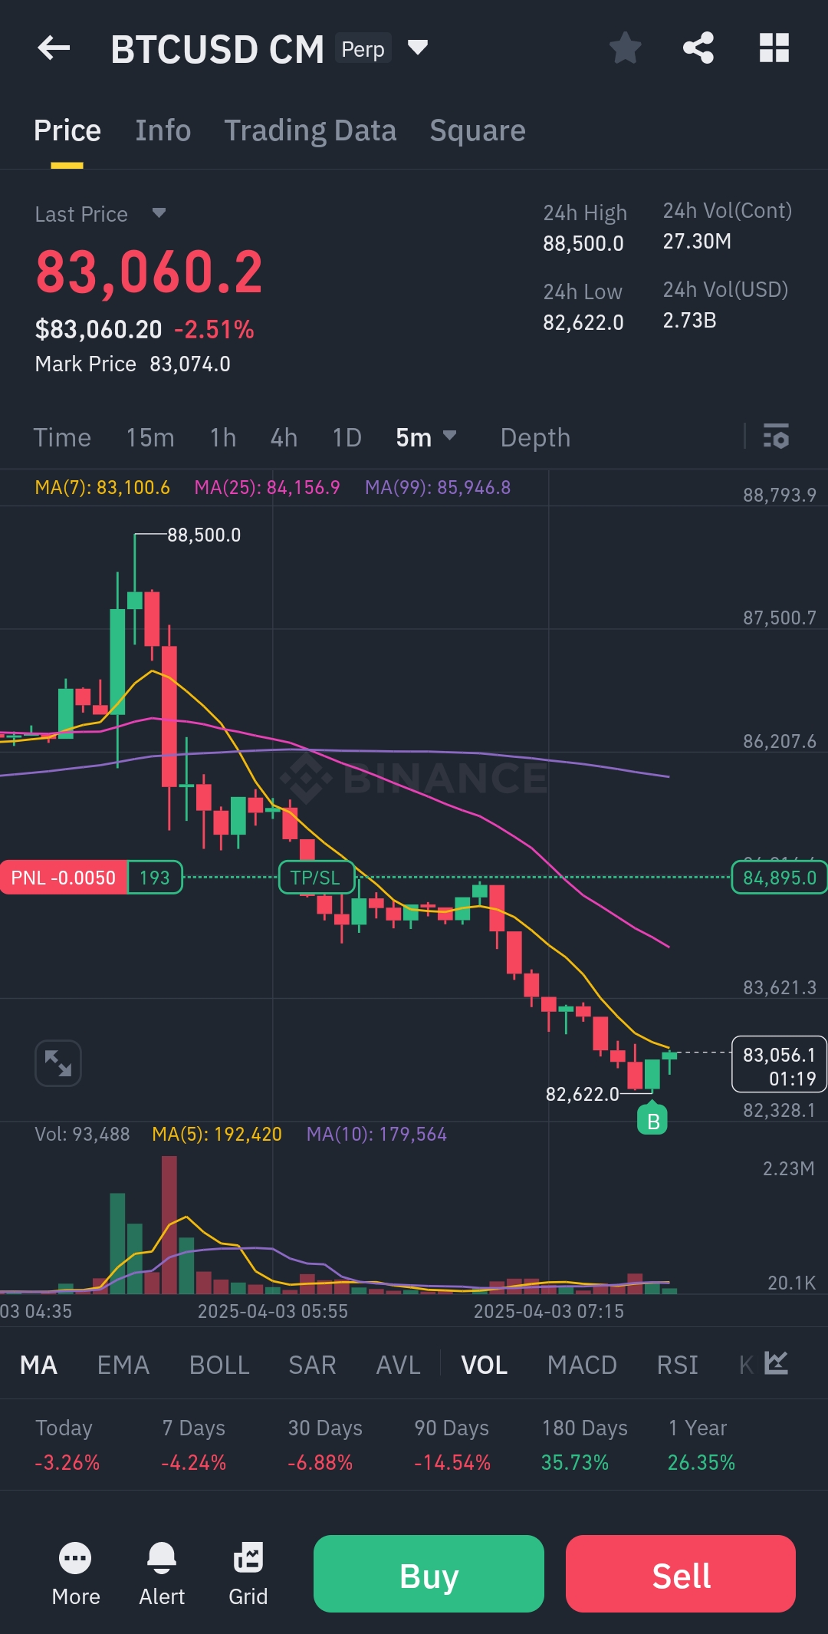Toggle the RSI sub-indicator
Image resolution: width=828 pixels, height=1634 pixels.
677,1365
